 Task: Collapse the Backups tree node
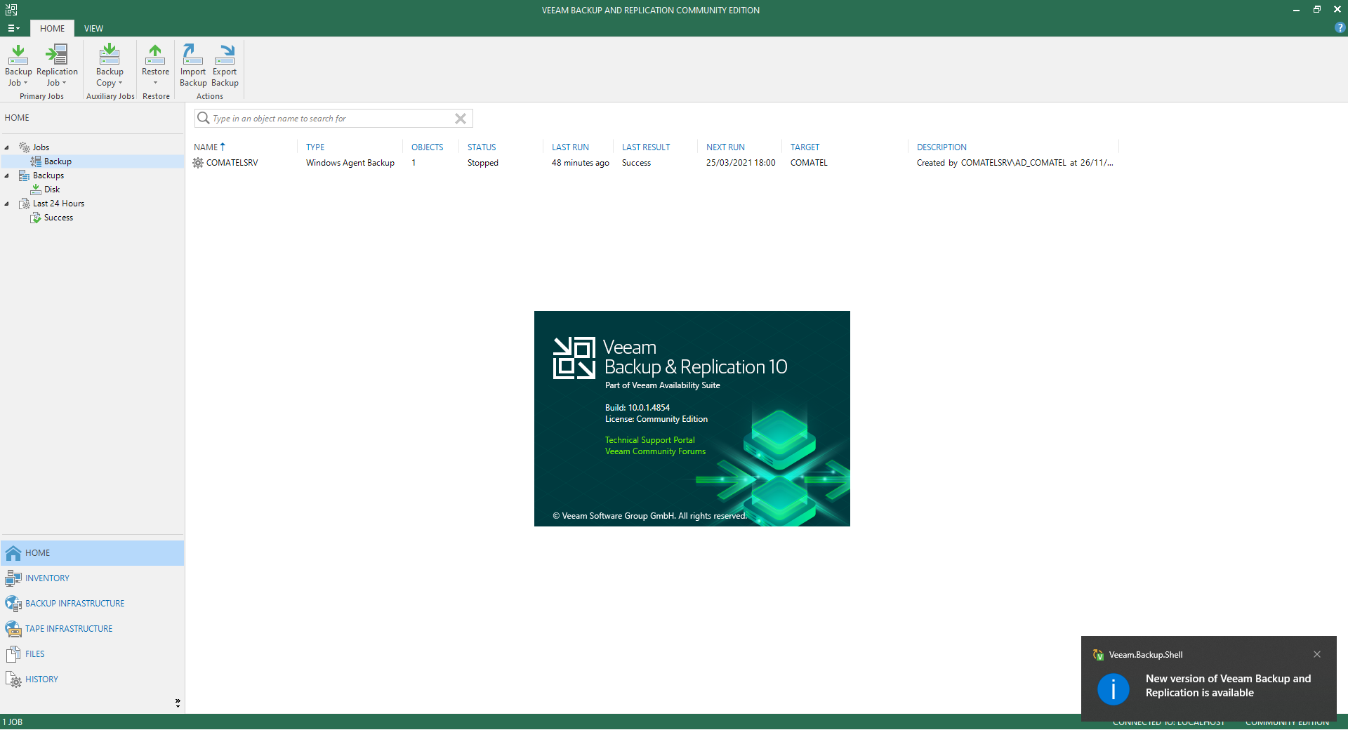point(7,175)
